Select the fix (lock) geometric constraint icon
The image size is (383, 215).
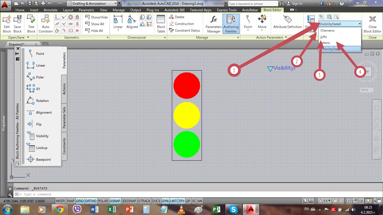point(77,17)
